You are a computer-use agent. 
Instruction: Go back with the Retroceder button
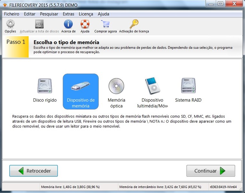point(33,171)
